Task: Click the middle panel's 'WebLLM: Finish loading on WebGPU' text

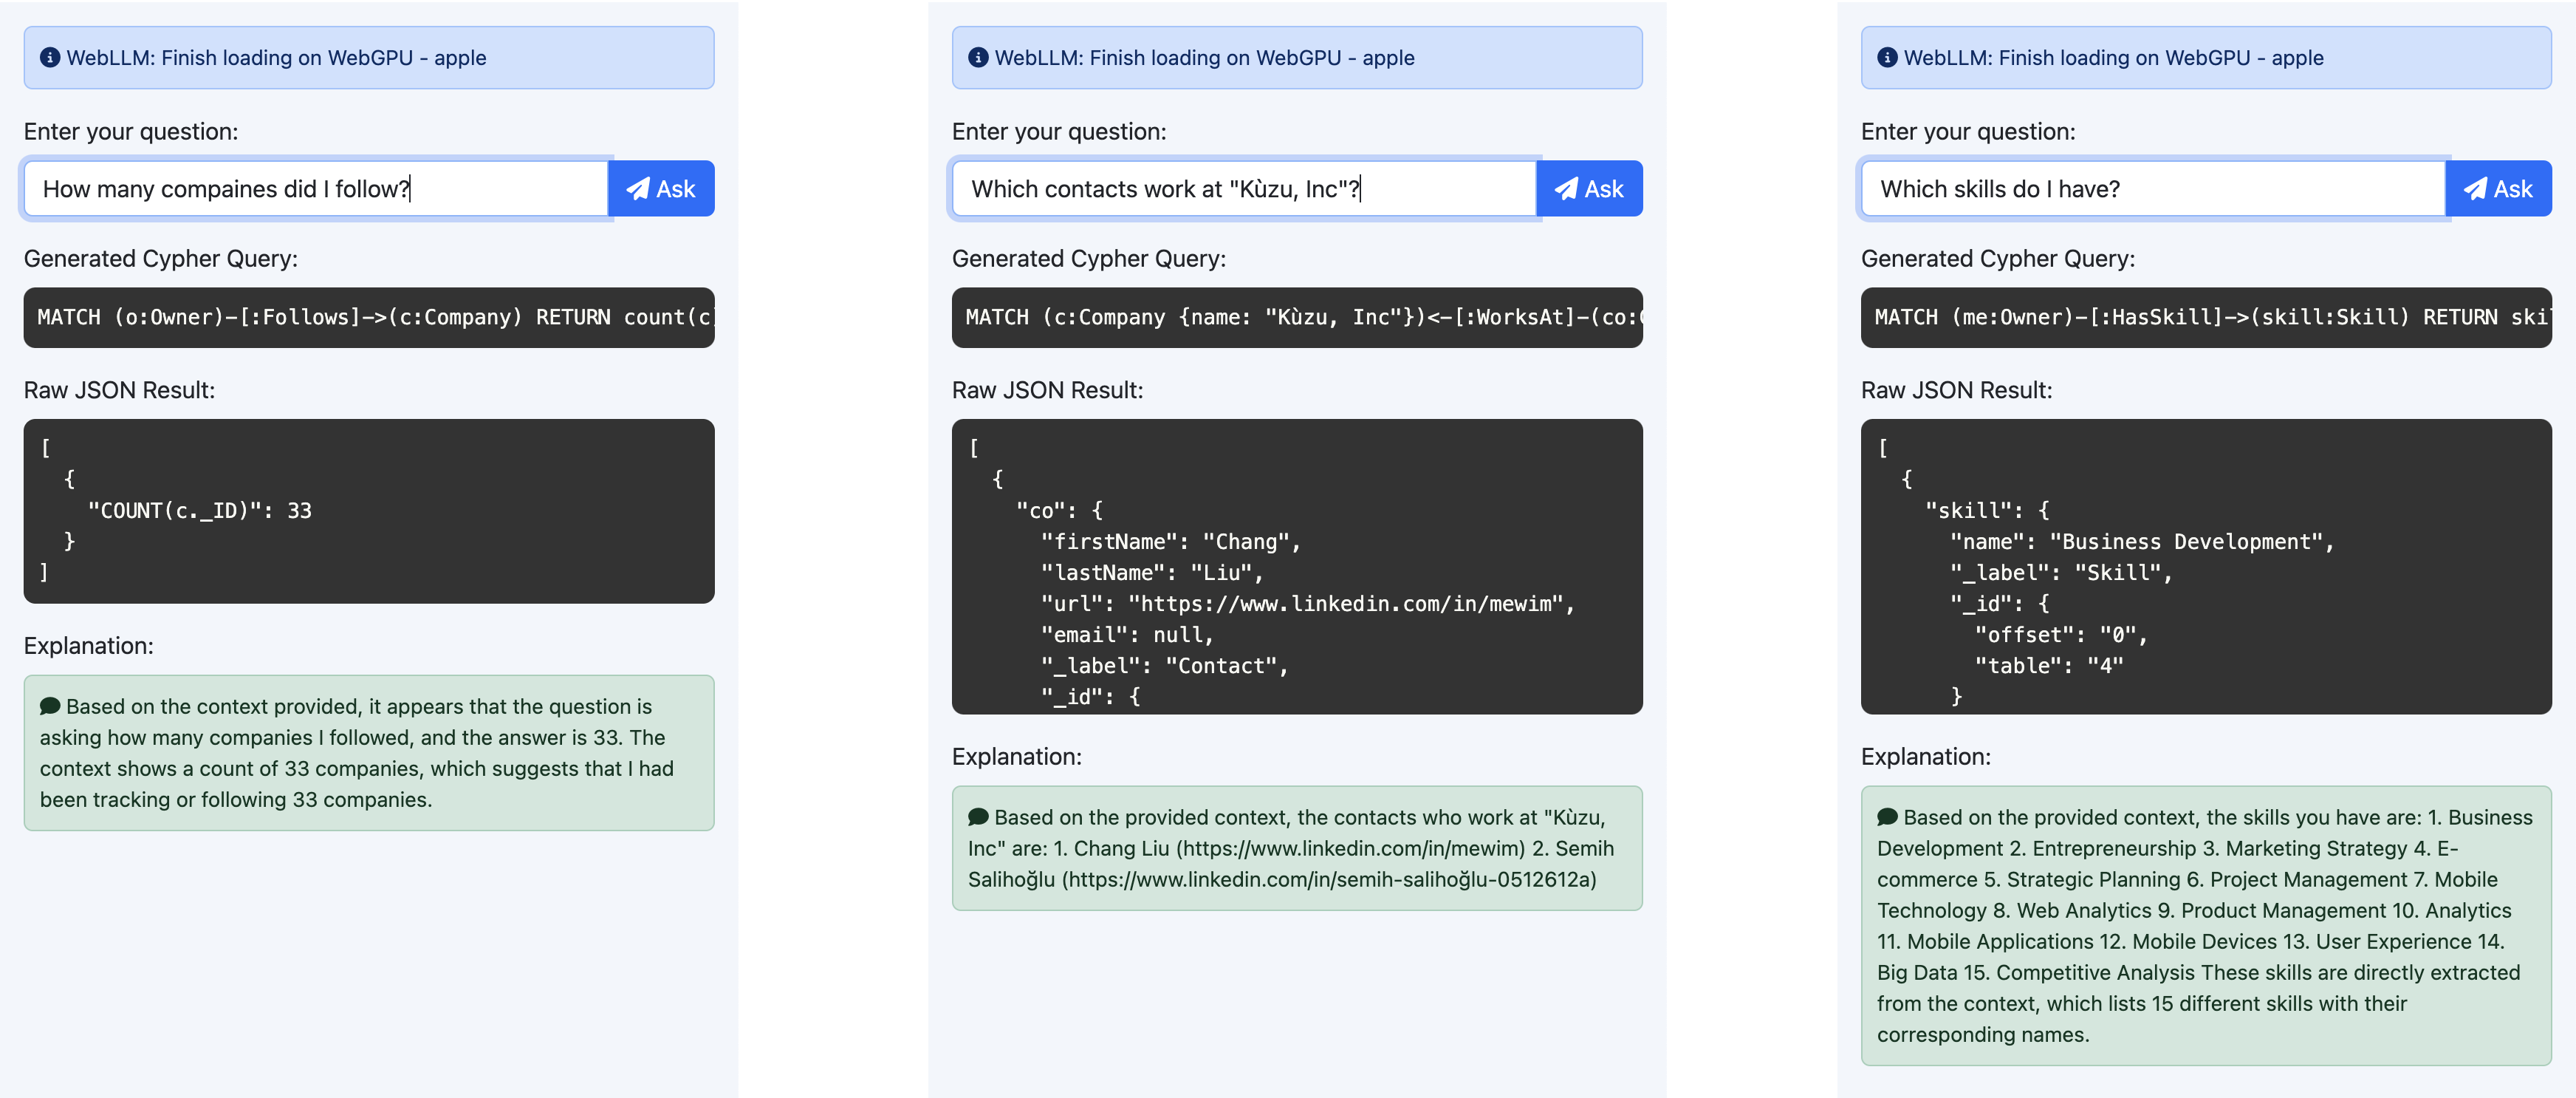Action: 1204,58
